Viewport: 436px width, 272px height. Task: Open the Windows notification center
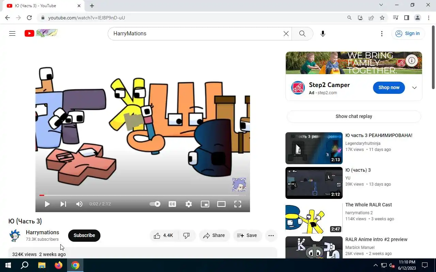pyautogui.click(x=425, y=265)
